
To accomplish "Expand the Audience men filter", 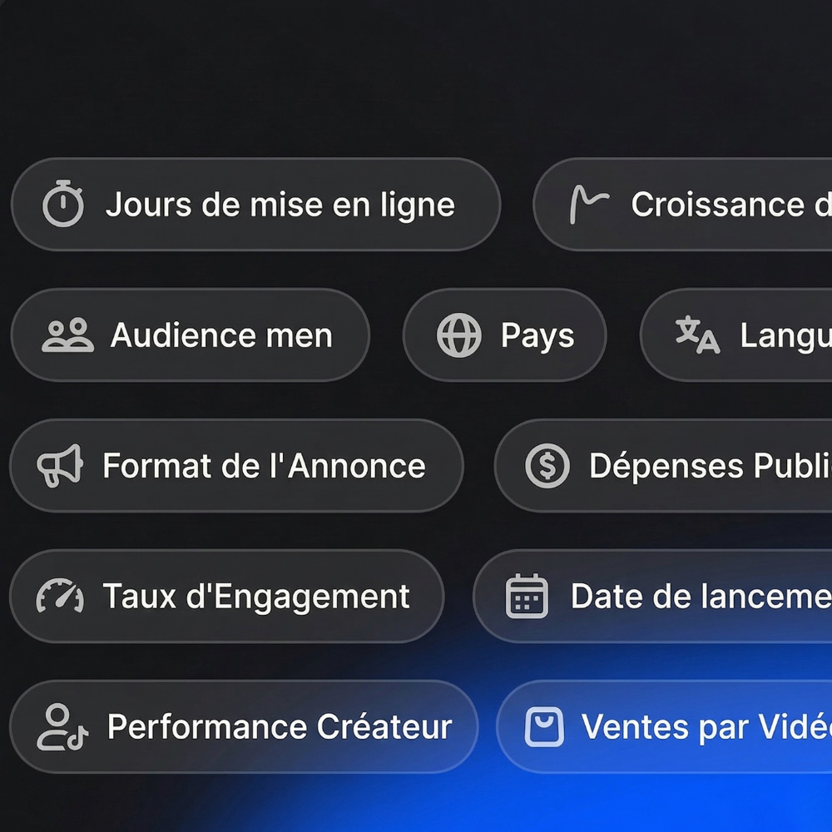I will coord(191,335).
